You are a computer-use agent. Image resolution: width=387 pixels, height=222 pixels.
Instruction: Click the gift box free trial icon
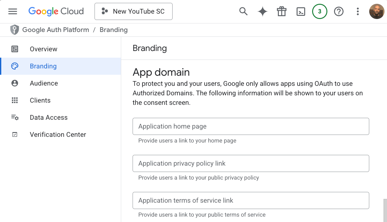pyautogui.click(x=281, y=11)
